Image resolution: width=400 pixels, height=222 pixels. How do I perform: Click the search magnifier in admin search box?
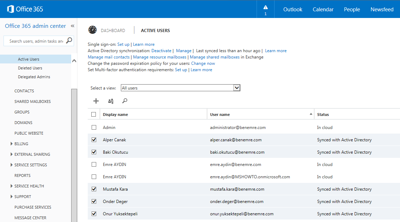(69, 41)
